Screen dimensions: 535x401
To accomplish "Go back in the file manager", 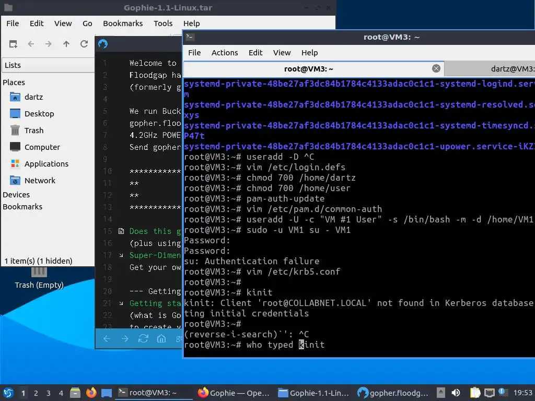I will [31, 44].
